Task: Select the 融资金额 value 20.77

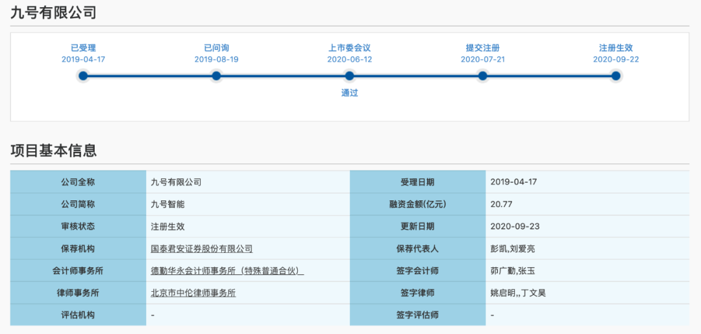Action: [x=501, y=204]
